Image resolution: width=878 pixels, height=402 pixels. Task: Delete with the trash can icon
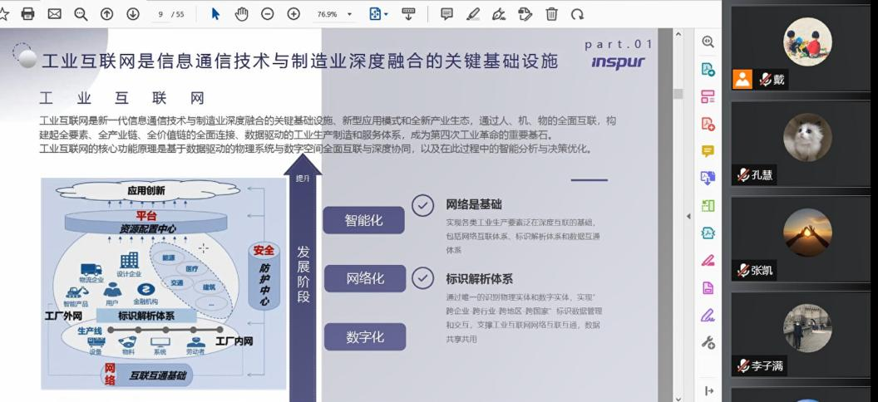[551, 14]
